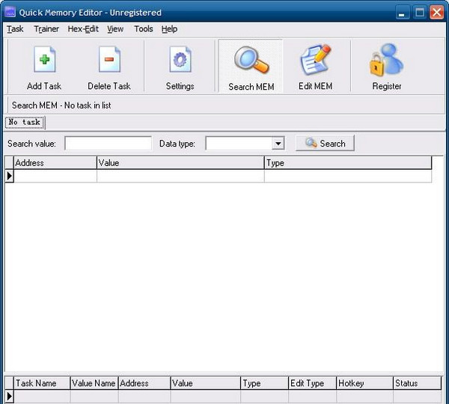Open the Hex-Edit menu
This screenshot has width=449, height=404.
coord(82,29)
